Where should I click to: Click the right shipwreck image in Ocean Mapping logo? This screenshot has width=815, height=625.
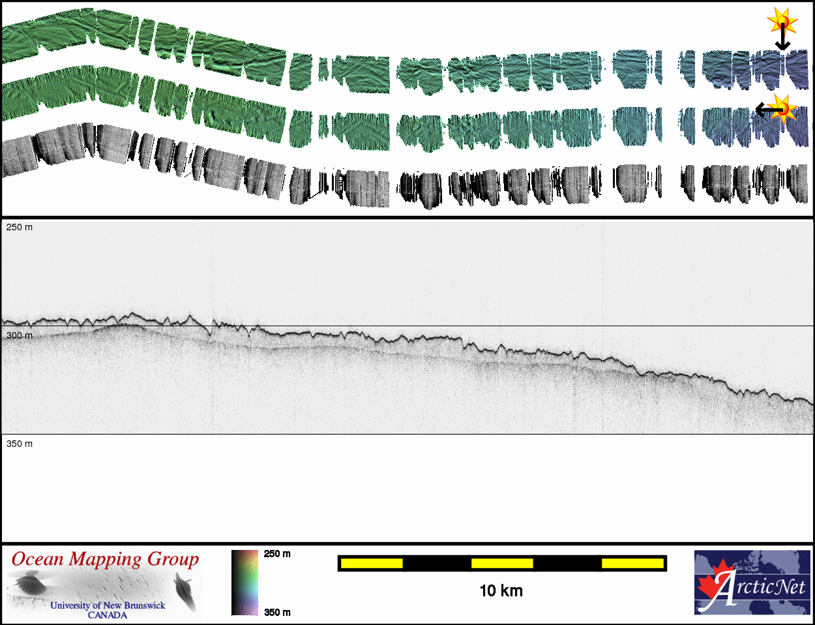[185, 592]
